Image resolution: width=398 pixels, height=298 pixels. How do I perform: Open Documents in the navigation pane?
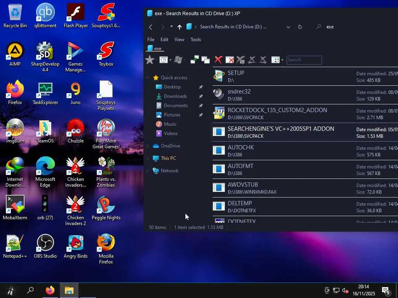click(x=176, y=106)
